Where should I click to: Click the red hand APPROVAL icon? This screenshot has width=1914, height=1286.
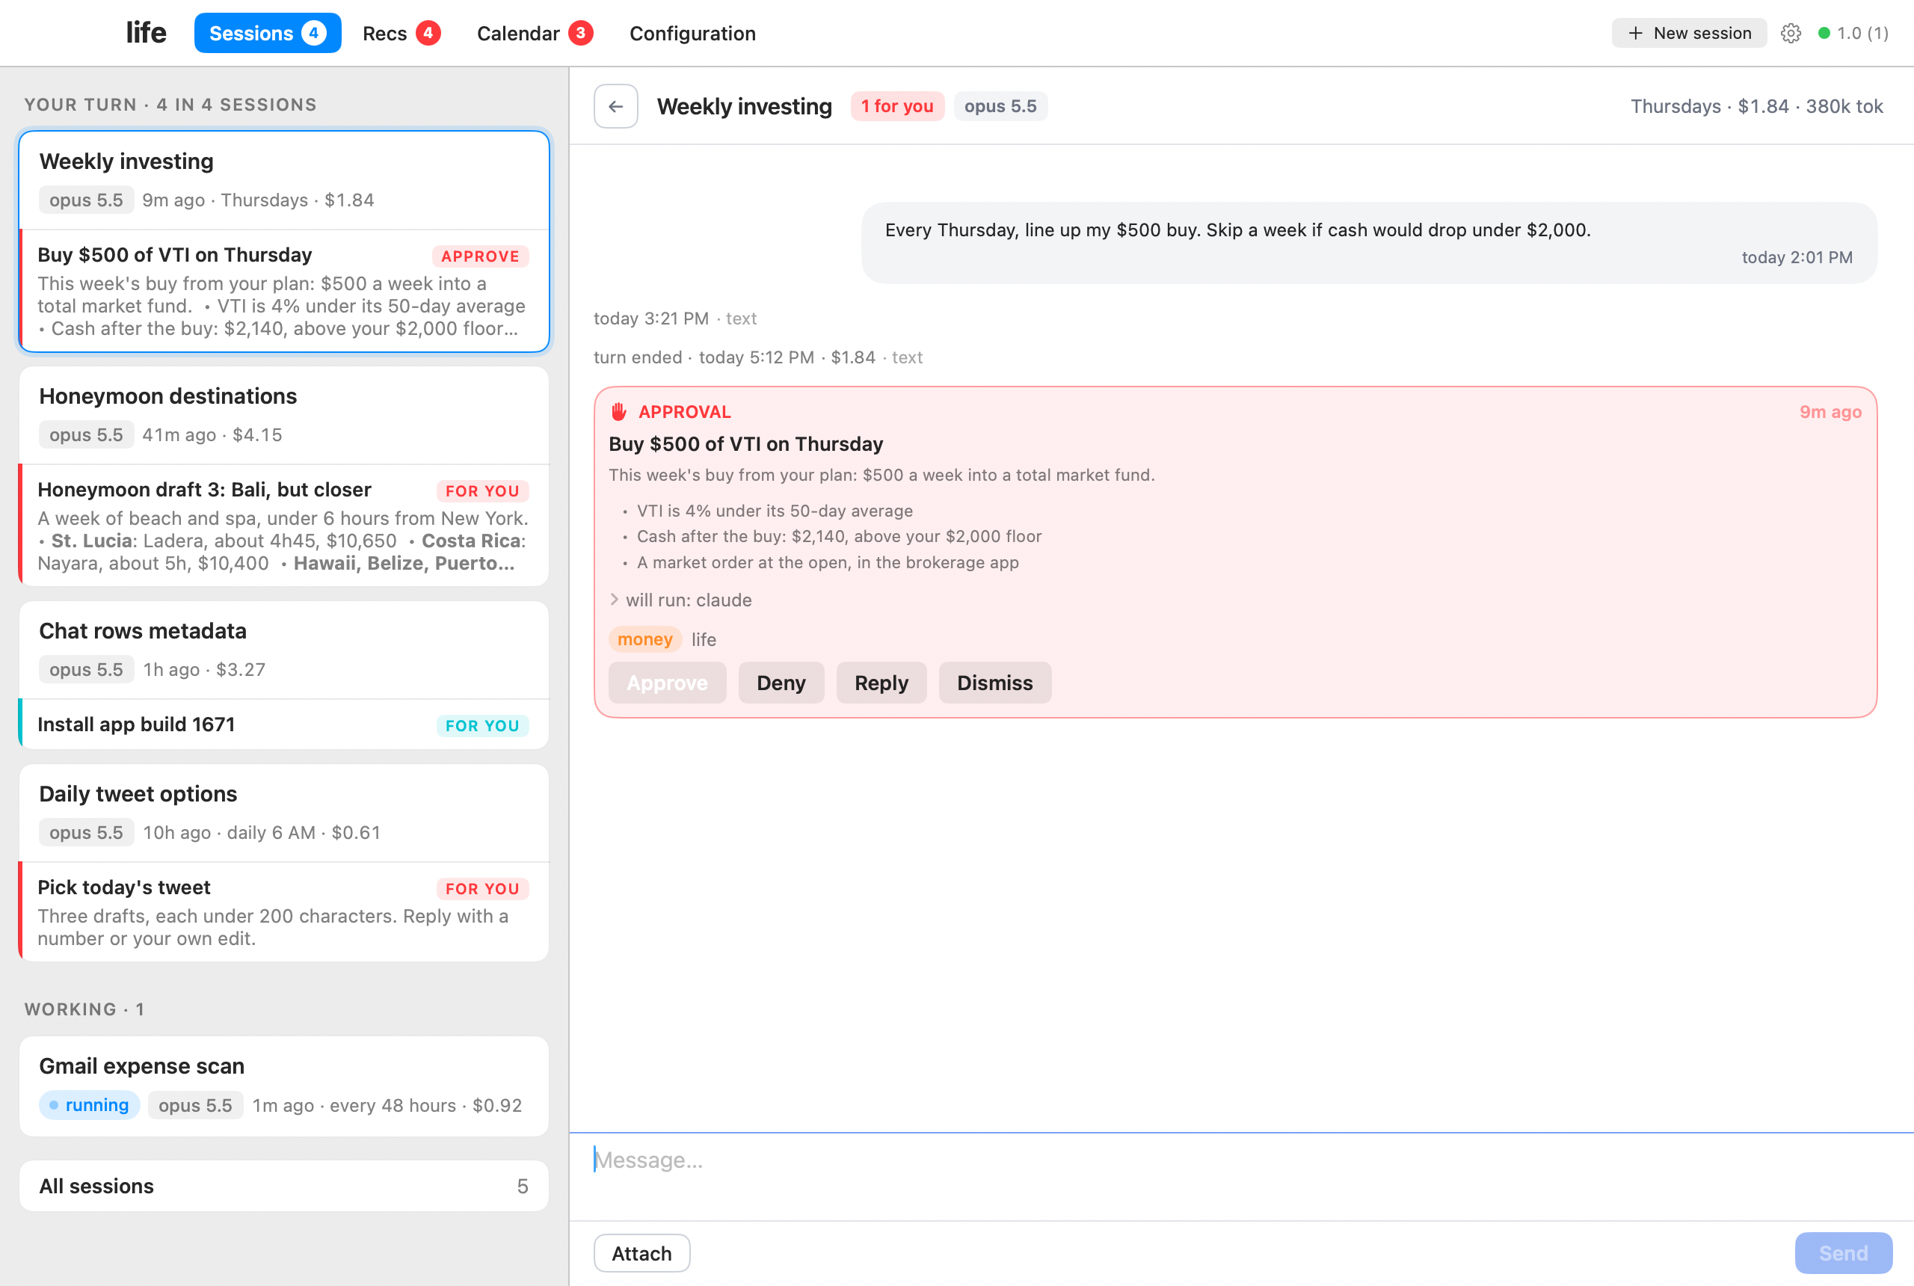click(619, 412)
